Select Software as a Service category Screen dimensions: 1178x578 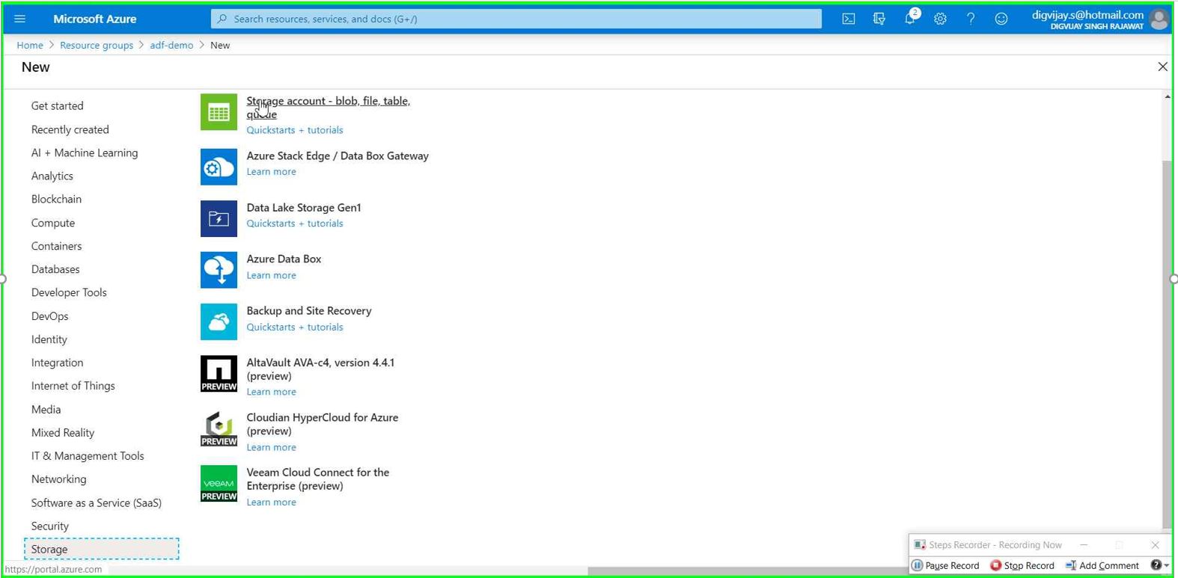tap(97, 503)
